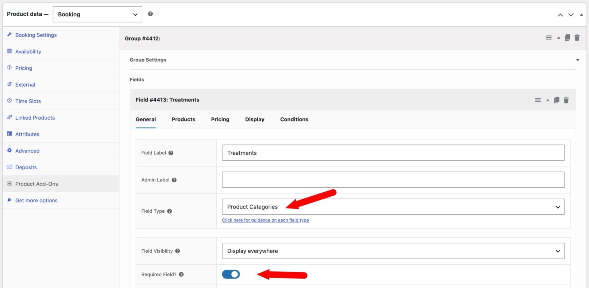Click the Deposits card icon

[x=10, y=167]
